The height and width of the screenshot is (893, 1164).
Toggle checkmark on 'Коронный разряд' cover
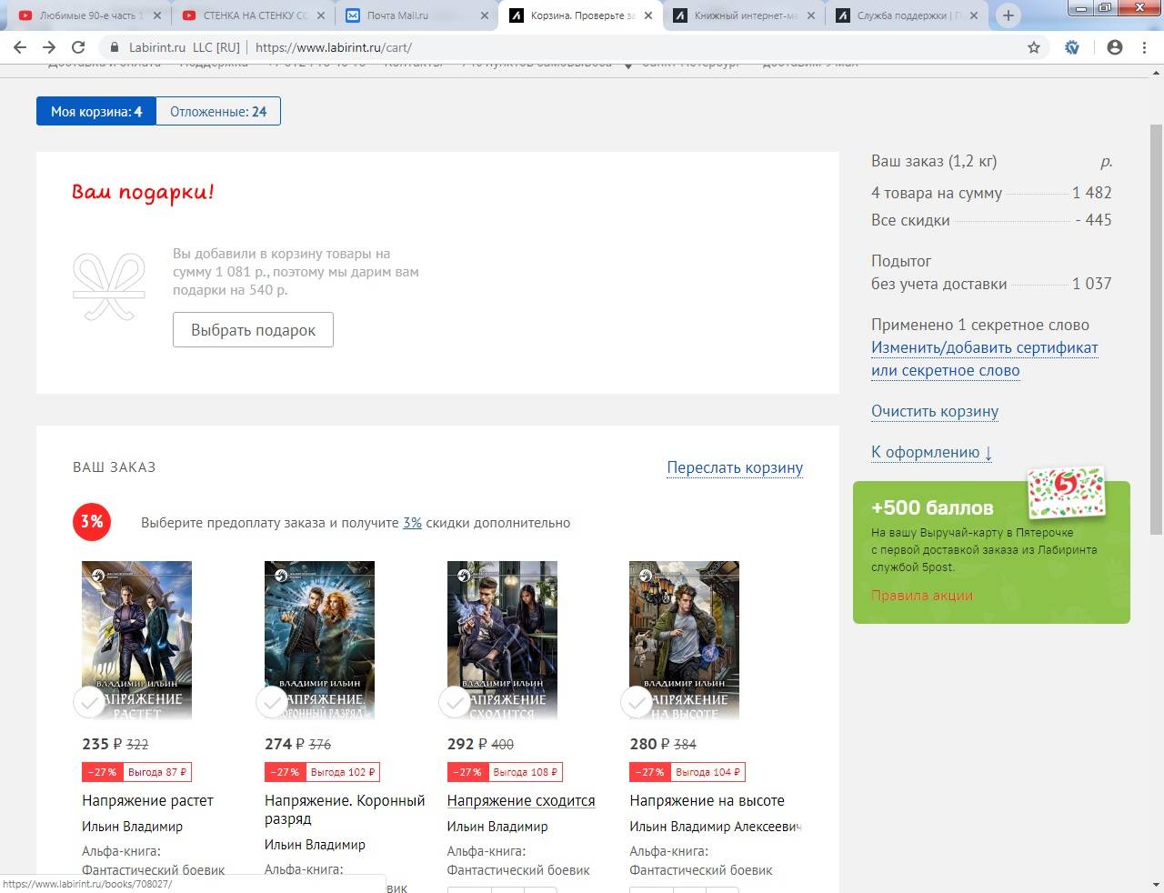coord(272,702)
